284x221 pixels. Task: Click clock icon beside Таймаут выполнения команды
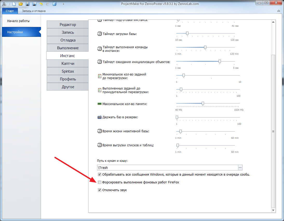tap(100, 49)
